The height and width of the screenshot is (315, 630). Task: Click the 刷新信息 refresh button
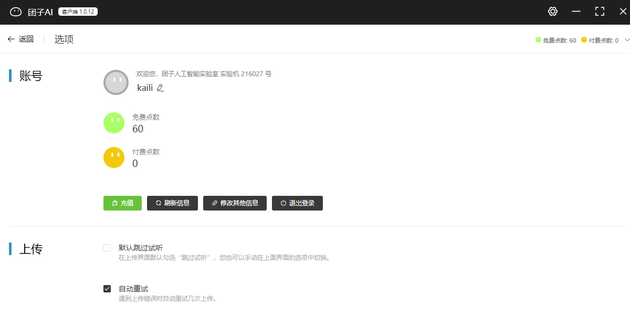[172, 203]
